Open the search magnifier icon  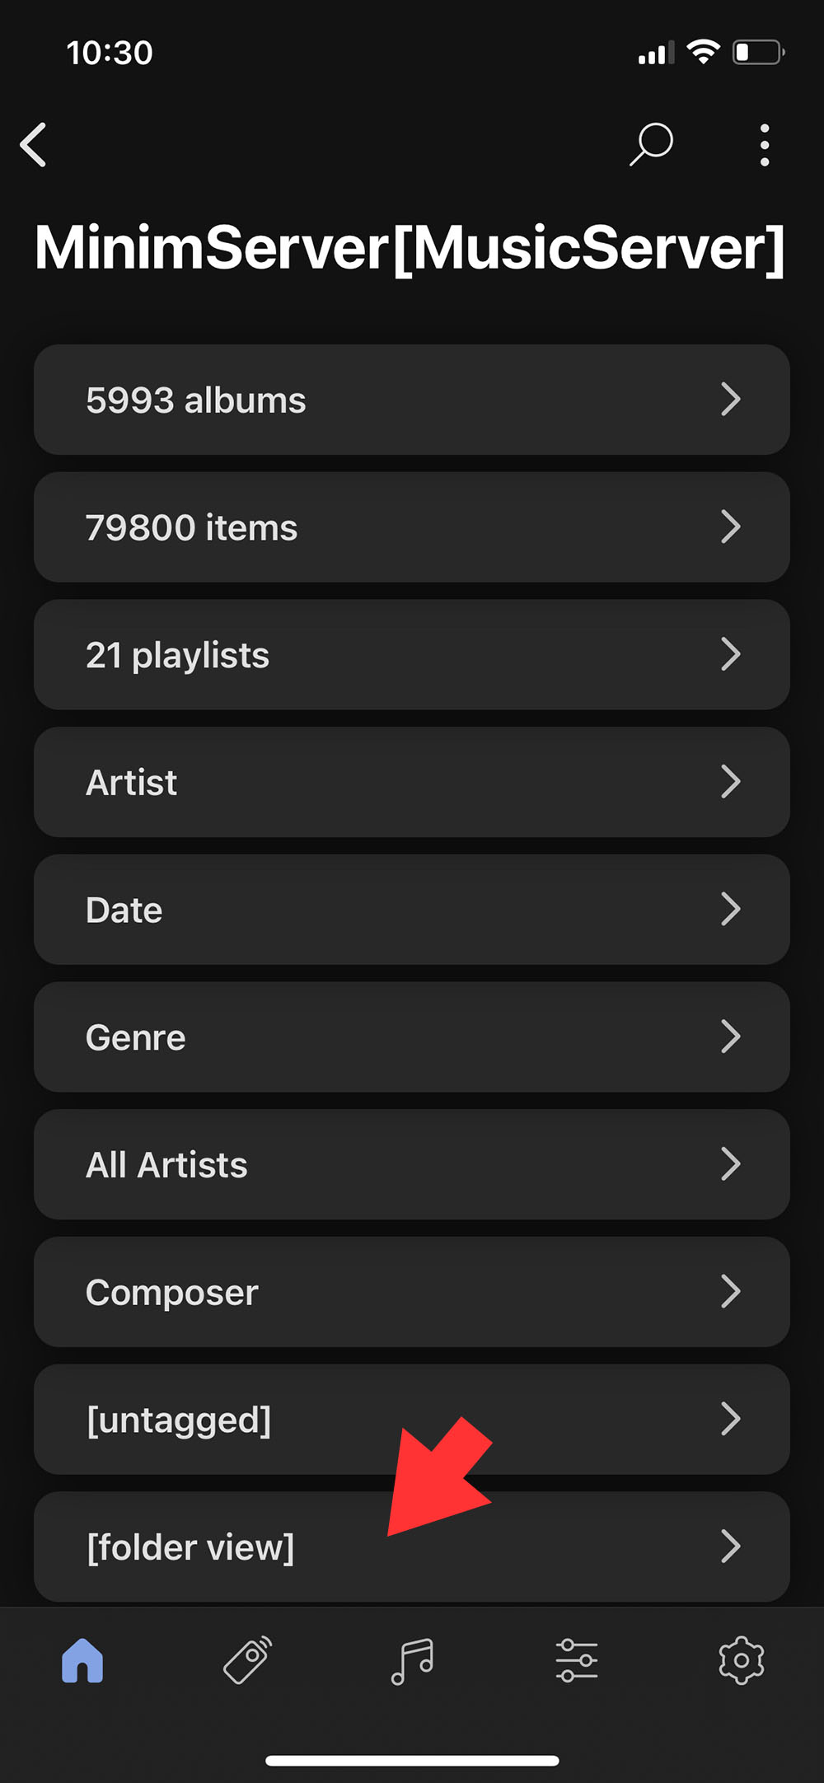coord(651,145)
